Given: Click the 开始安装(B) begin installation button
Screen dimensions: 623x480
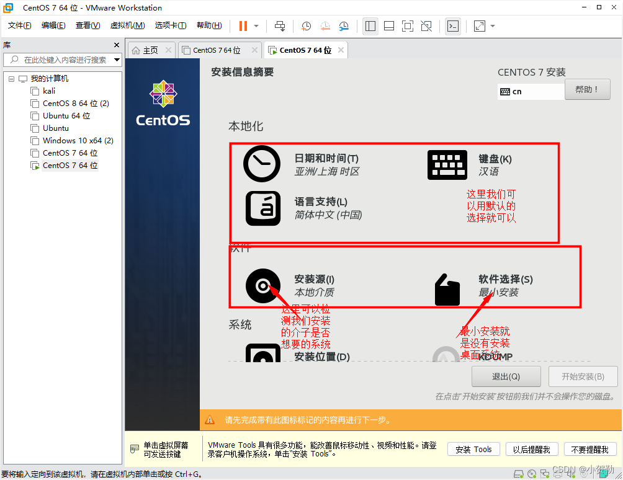Looking at the screenshot, I should pyautogui.click(x=583, y=376).
